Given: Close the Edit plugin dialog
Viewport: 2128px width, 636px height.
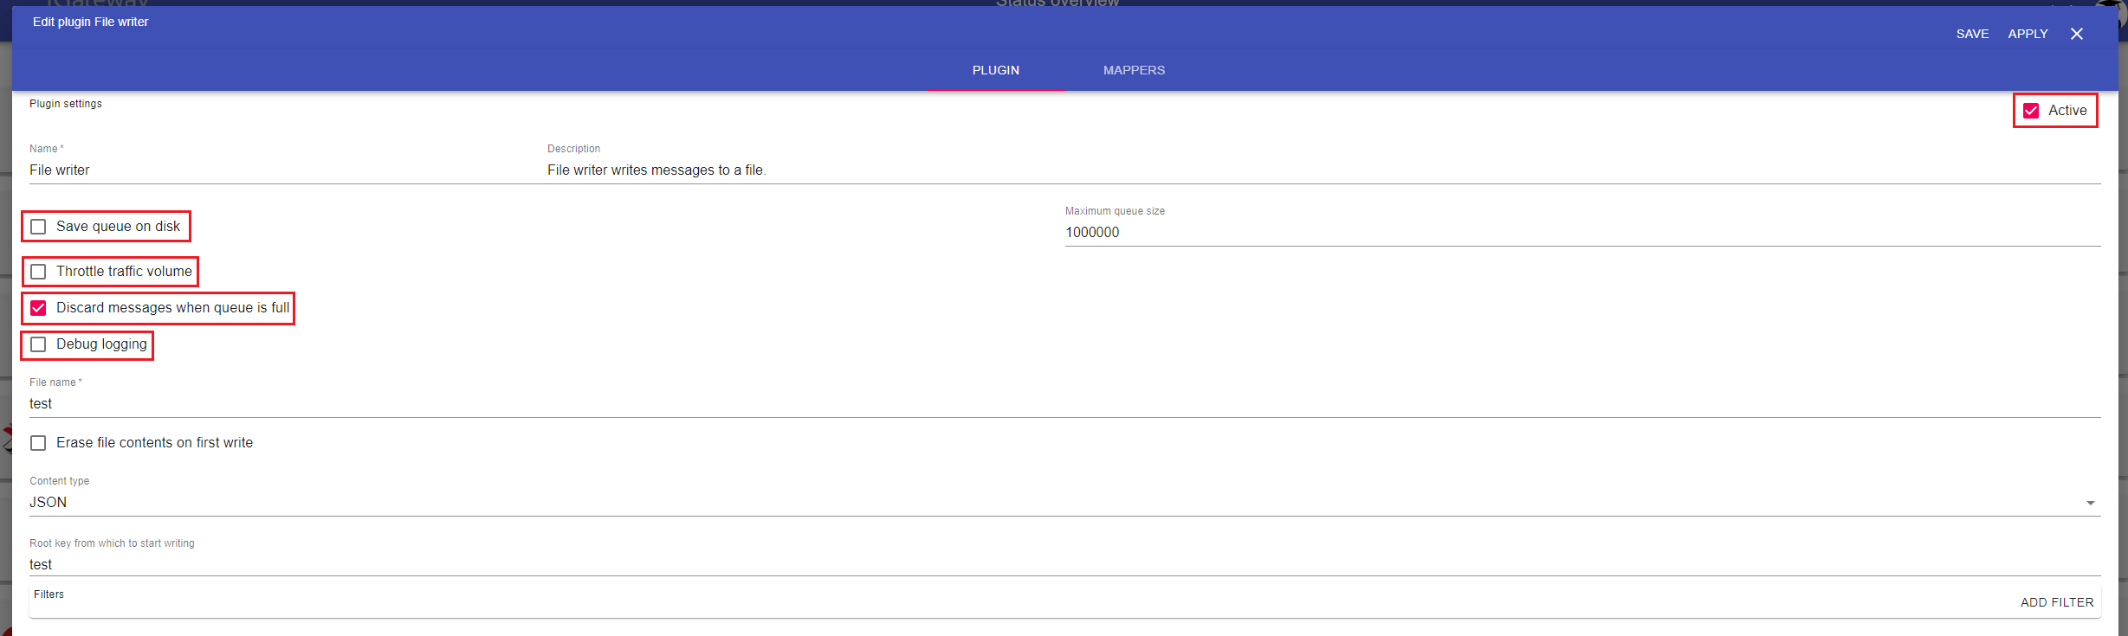Looking at the screenshot, I should click(x=2076, y=34).
